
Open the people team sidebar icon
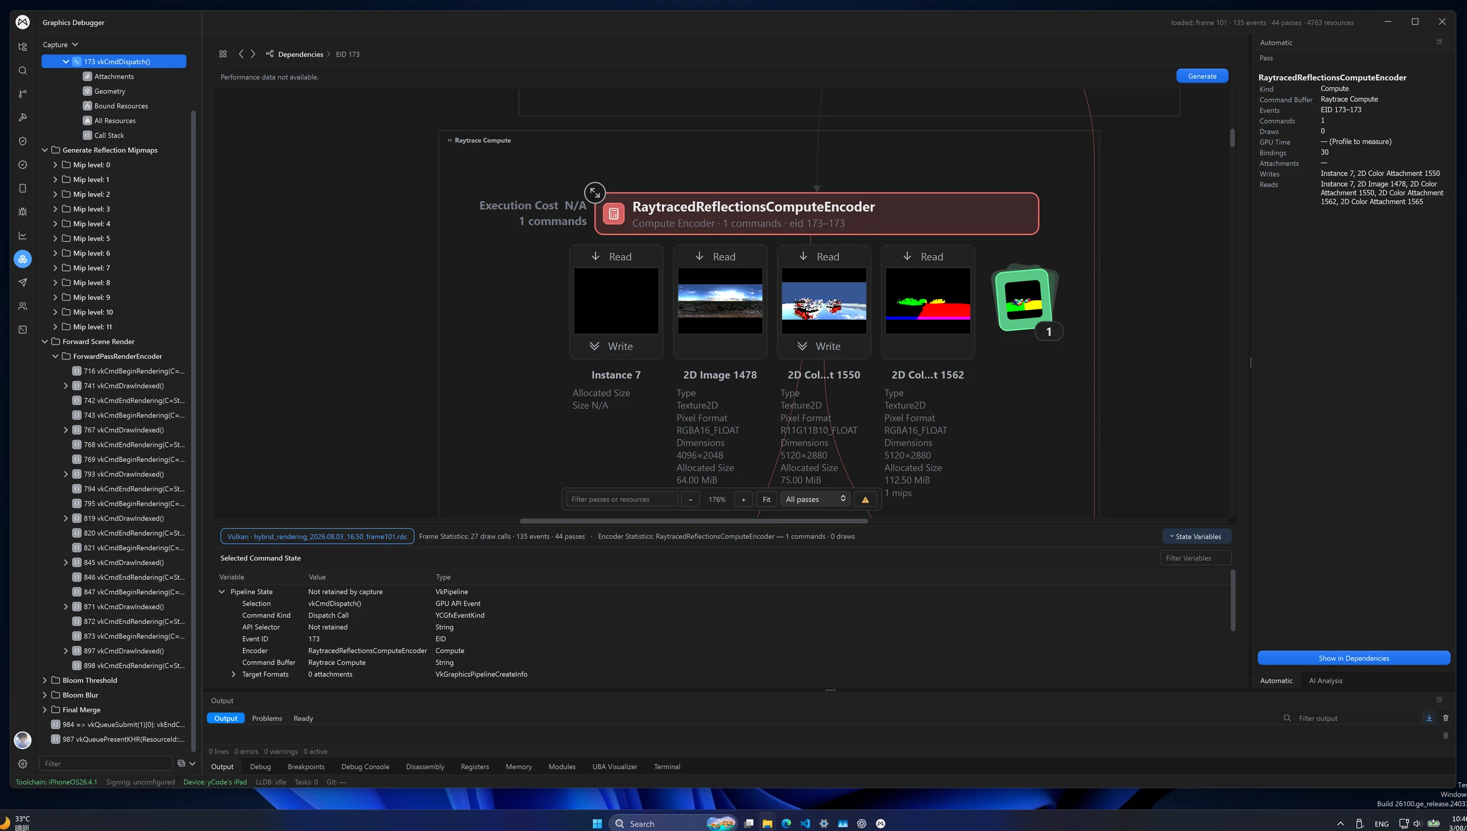(22, 306)
